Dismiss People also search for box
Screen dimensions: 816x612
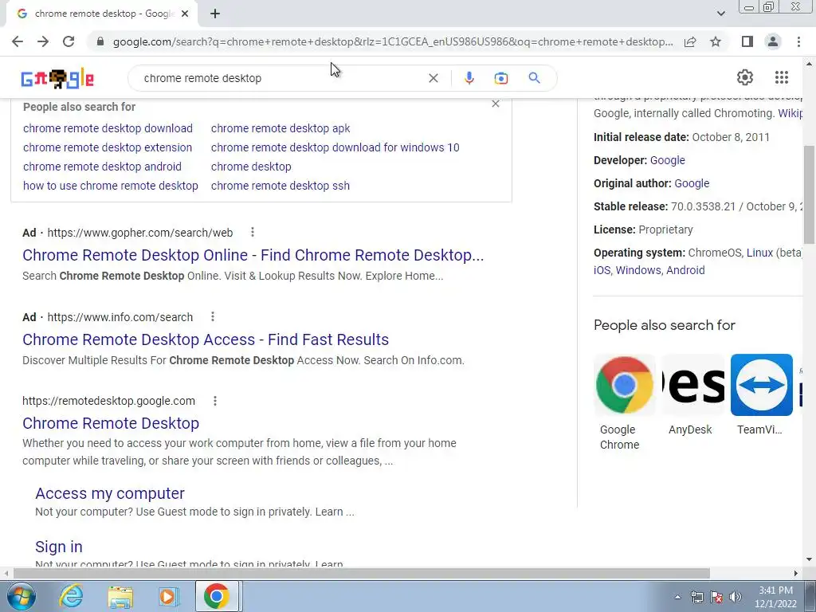point(496,104)
